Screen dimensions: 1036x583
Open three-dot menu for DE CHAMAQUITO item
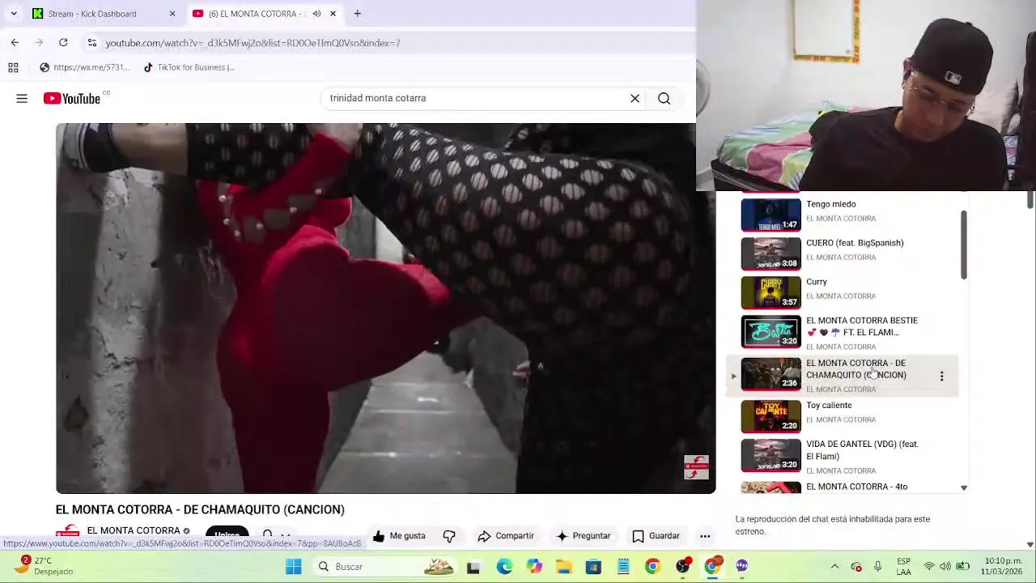[x=941, y=376]
